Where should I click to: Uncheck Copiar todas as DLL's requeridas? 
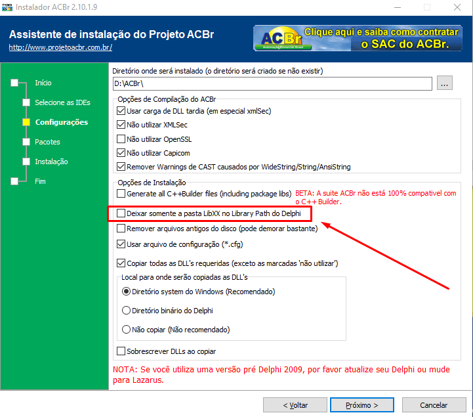tap(121, 263)
